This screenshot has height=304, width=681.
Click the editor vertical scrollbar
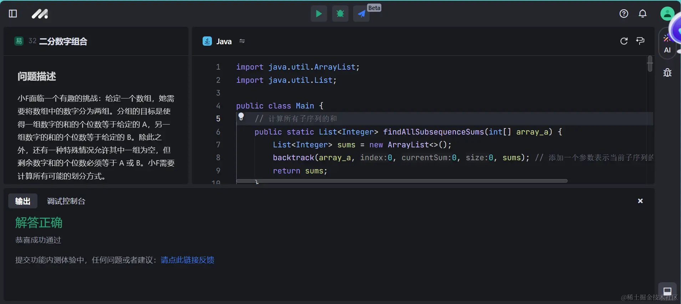(650, 64)
